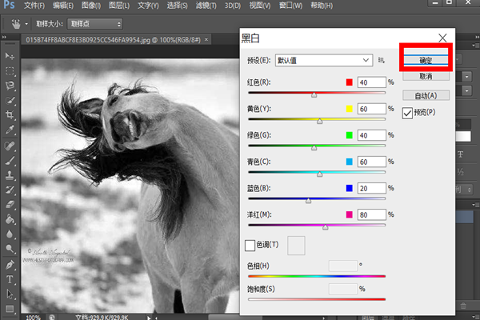Open 视图(V) menu
The image size is (480, 320).
click(260, 6)
